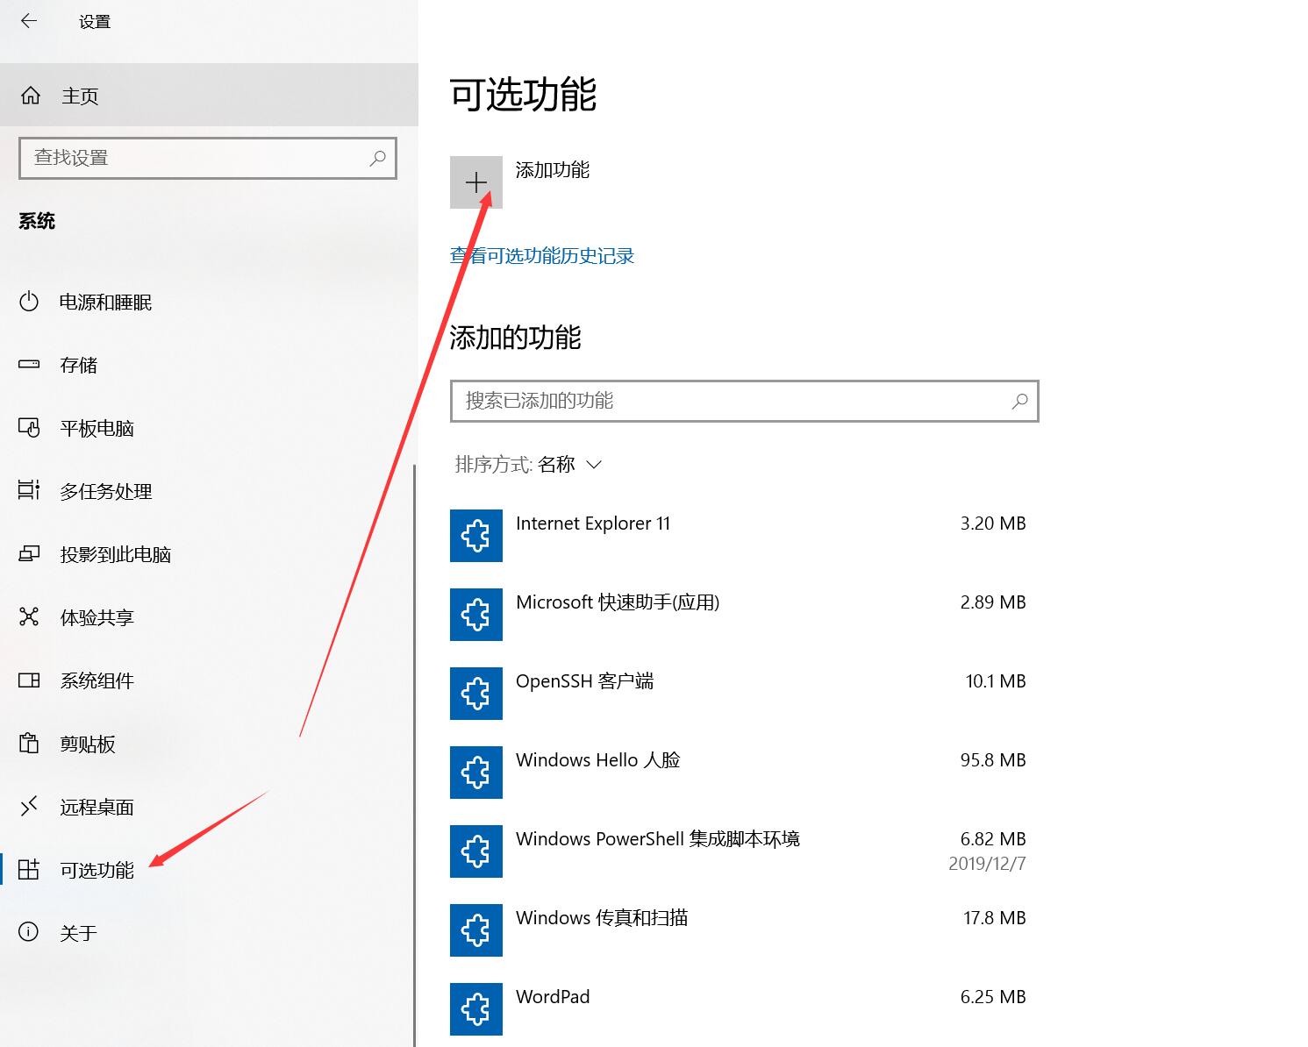Screen dimensions: 1308x1047
Task: Select OpenSSH 客户端 feature name
Action: pos(585,681)
